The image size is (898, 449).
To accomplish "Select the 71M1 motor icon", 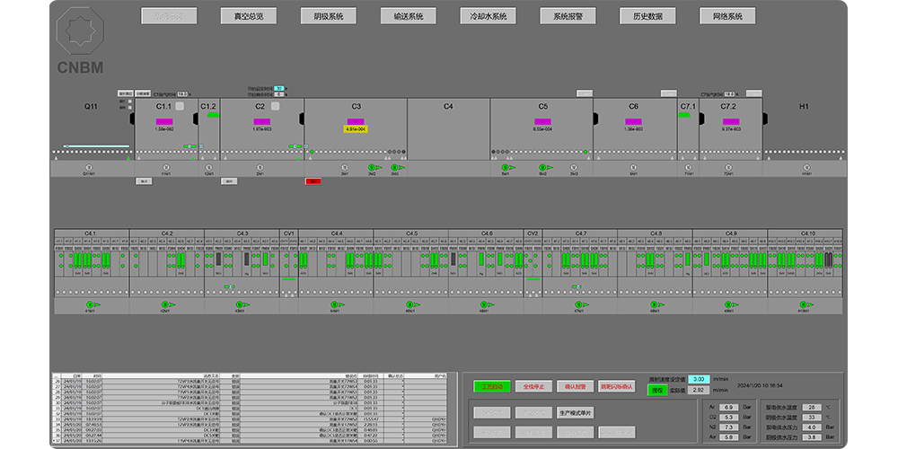I will pos(688,168).
